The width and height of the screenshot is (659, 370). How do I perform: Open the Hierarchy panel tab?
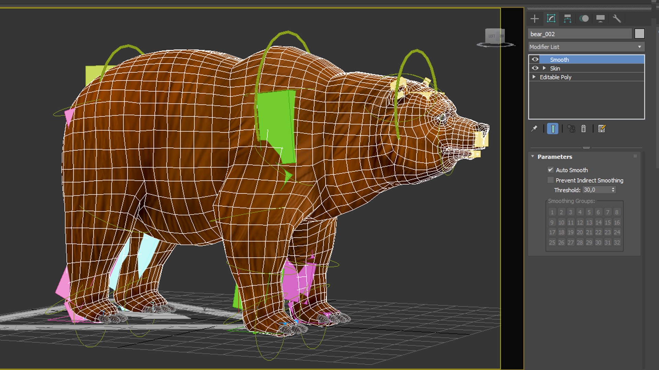coord(567,19)
